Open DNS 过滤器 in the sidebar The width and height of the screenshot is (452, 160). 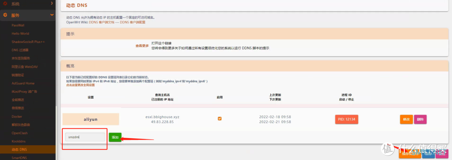(20, 50)
